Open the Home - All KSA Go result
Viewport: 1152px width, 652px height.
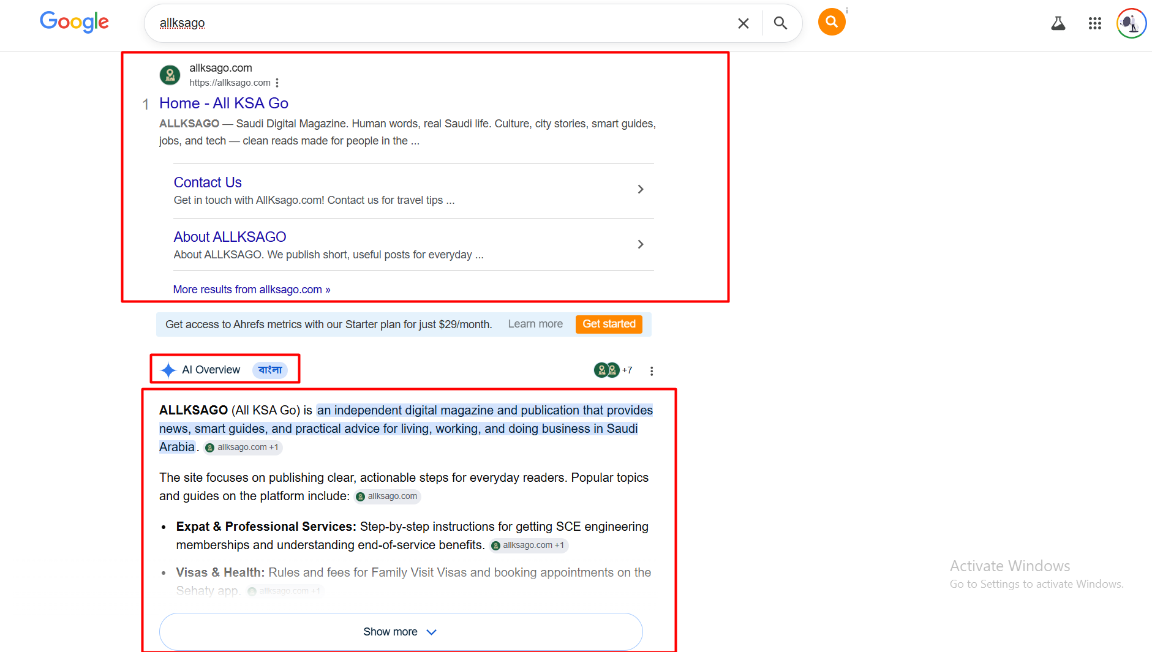click(224, 103)
